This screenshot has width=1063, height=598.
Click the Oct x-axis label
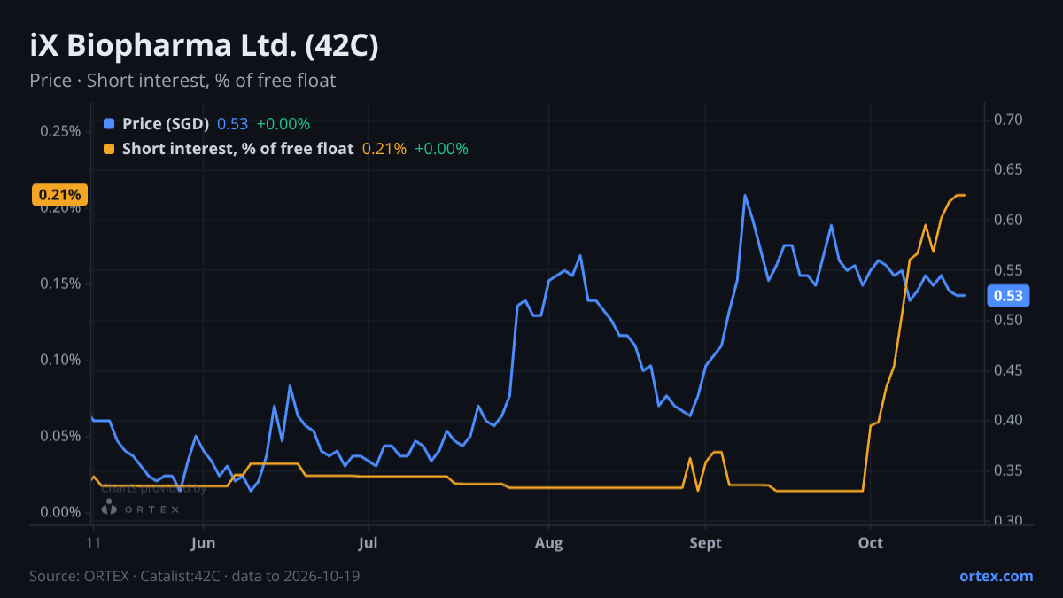(871, 543)
